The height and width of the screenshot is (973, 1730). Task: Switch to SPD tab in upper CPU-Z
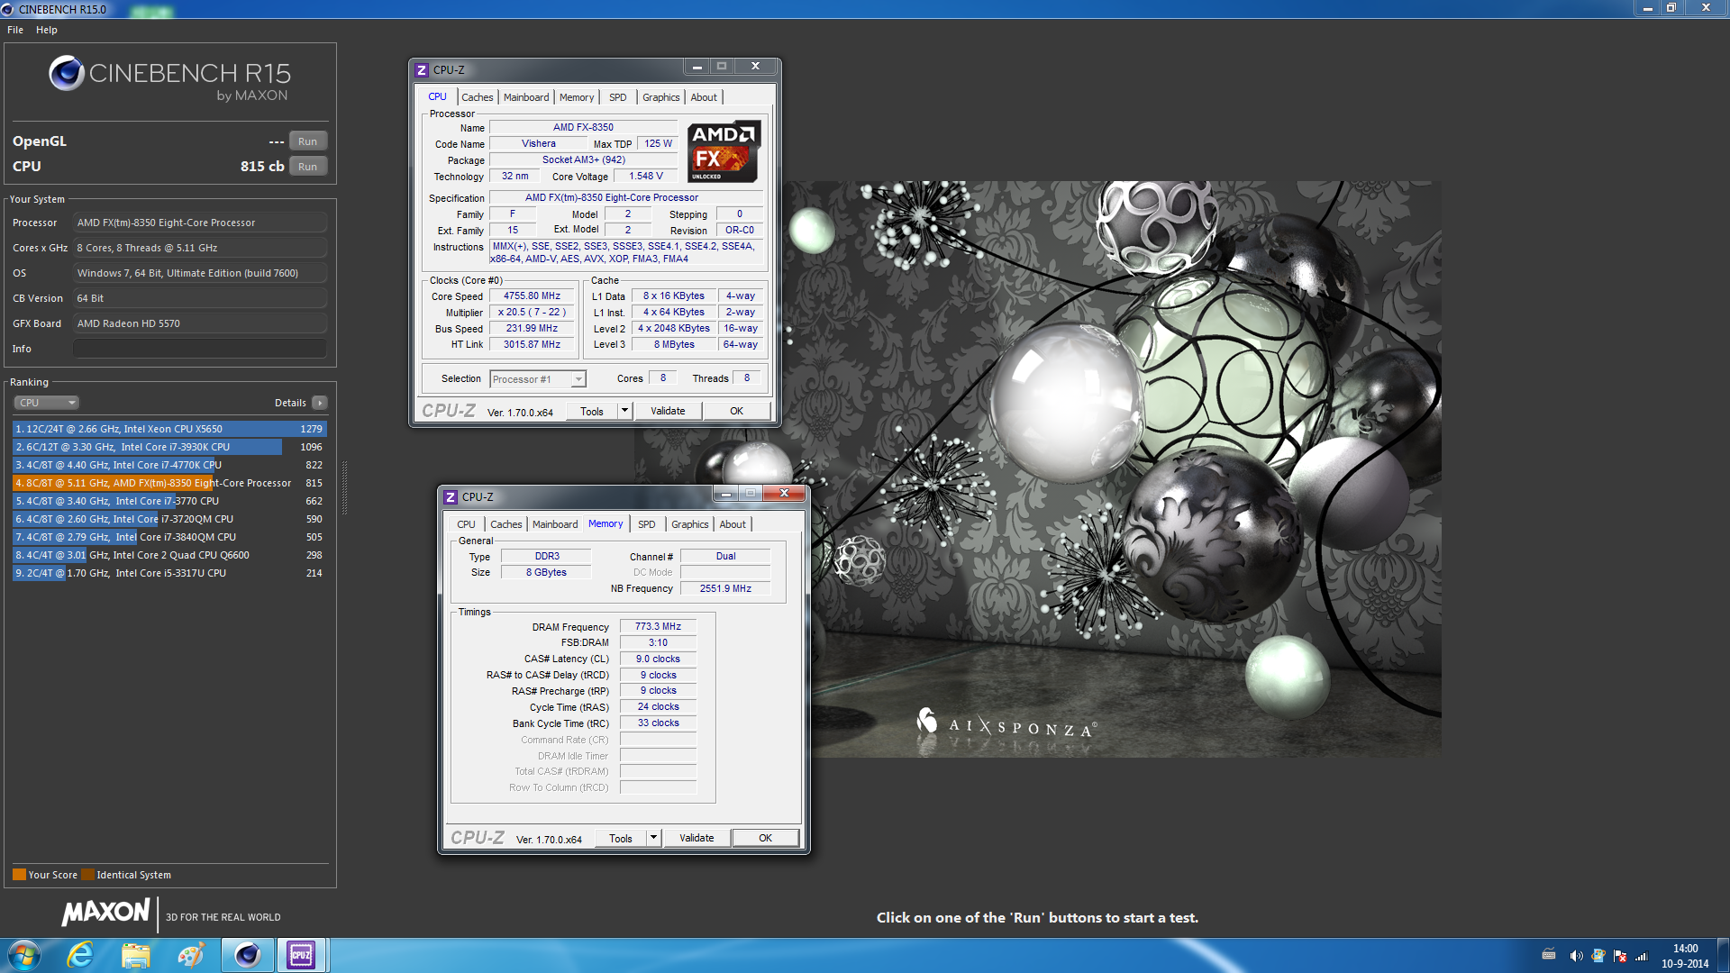click(617, 97)
